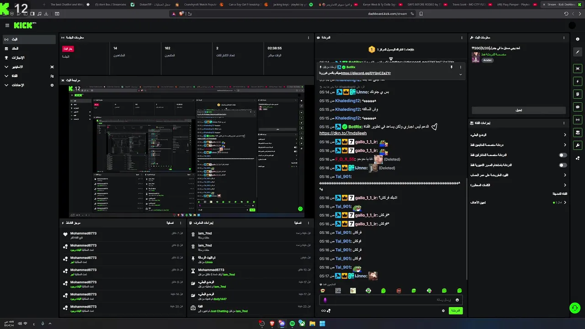Expand the set goals row

[x=519, y=202]
